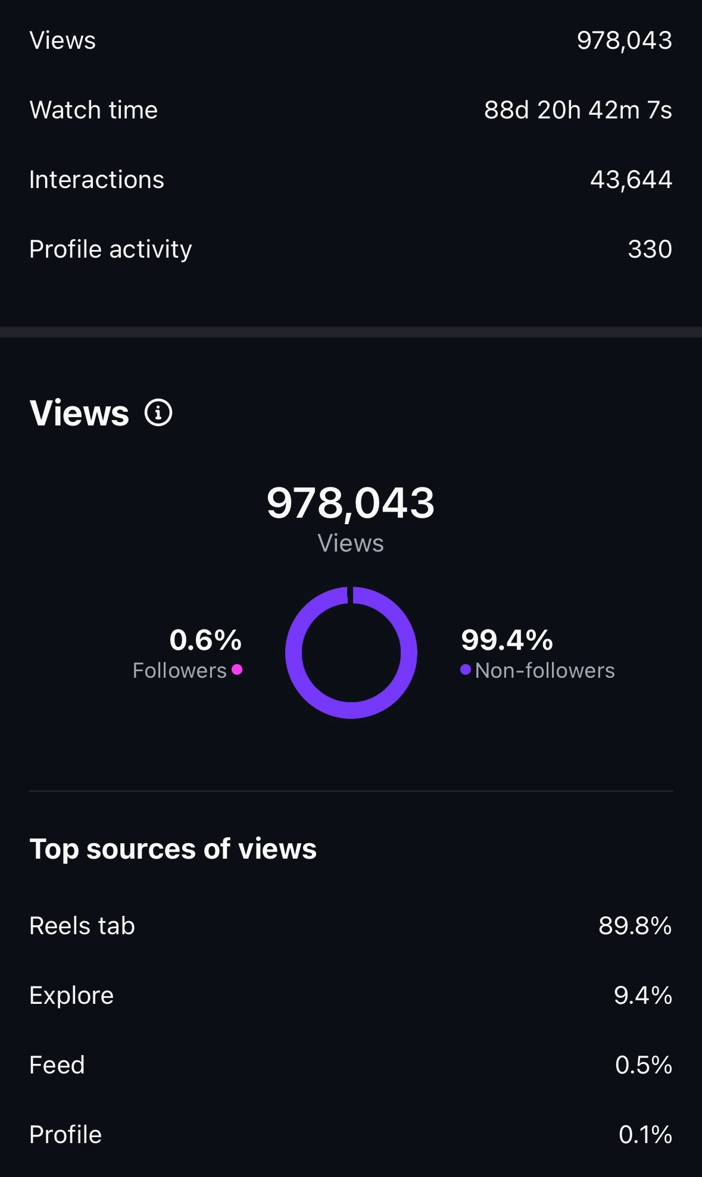Tap the 330 profile activity value
The width and height of the screenshot is (702, 1177).
650,249
